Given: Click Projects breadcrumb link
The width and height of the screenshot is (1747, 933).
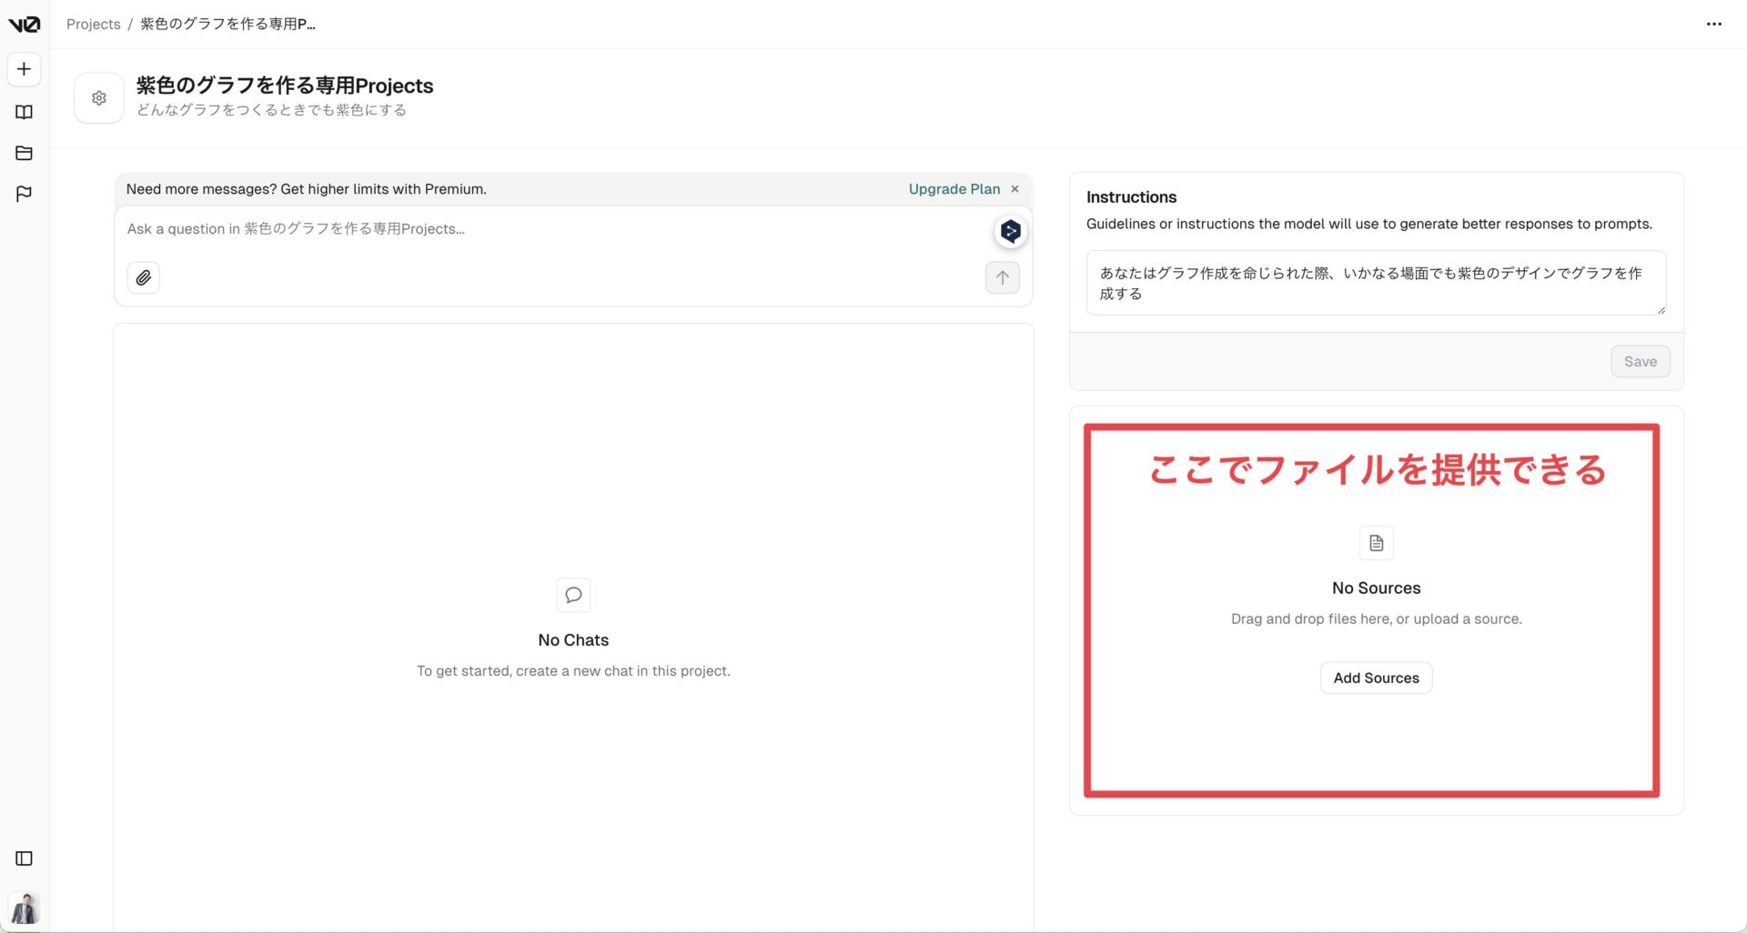Looking at the screenshot, I should point(93,25).
